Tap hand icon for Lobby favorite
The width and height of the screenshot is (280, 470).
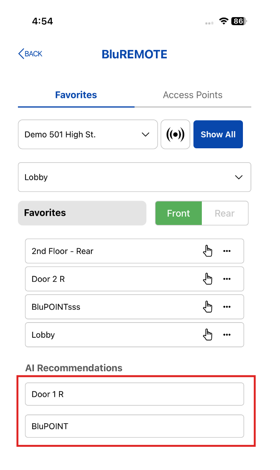point(208,335)
